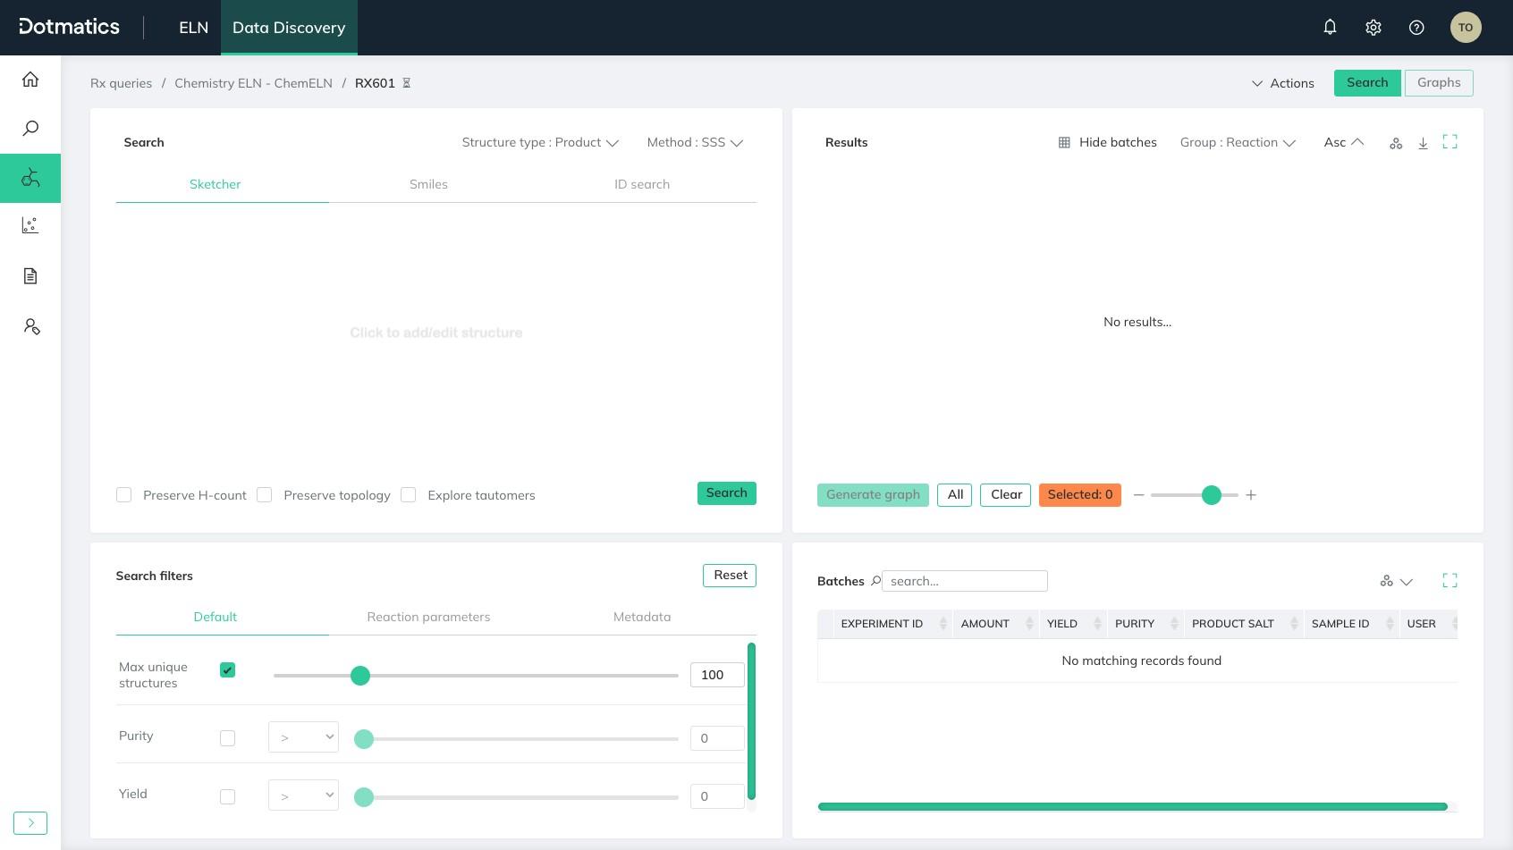Screen dimensions: 1513x850
Task: Open the Reaction parameters filter tab
Action: (x=428, y=617)
